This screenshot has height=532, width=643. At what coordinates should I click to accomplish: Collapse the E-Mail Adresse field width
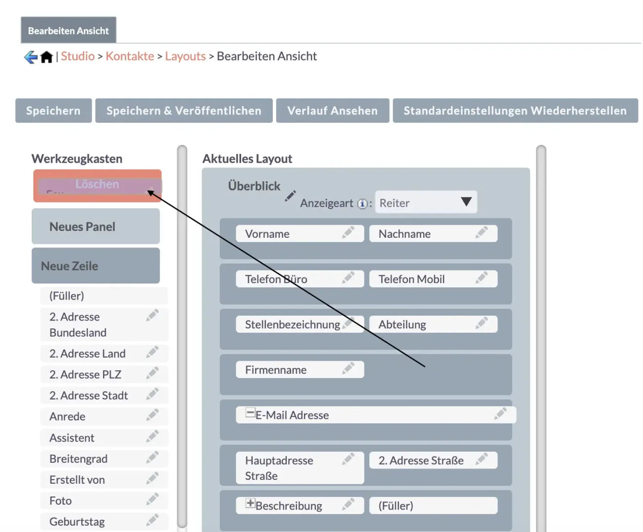250,414
